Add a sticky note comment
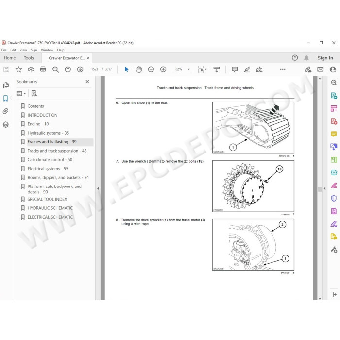This screenshot has width=340, height=340. point(235,69)
